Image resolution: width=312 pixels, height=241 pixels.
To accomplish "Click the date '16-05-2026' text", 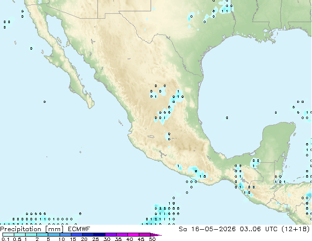I will tap(213, 229).
